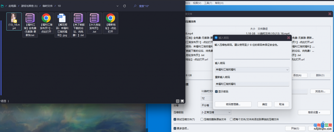Click the refresh icon in Explorer address bar
This screenshot has height=132, width=334.
[124, 6]
